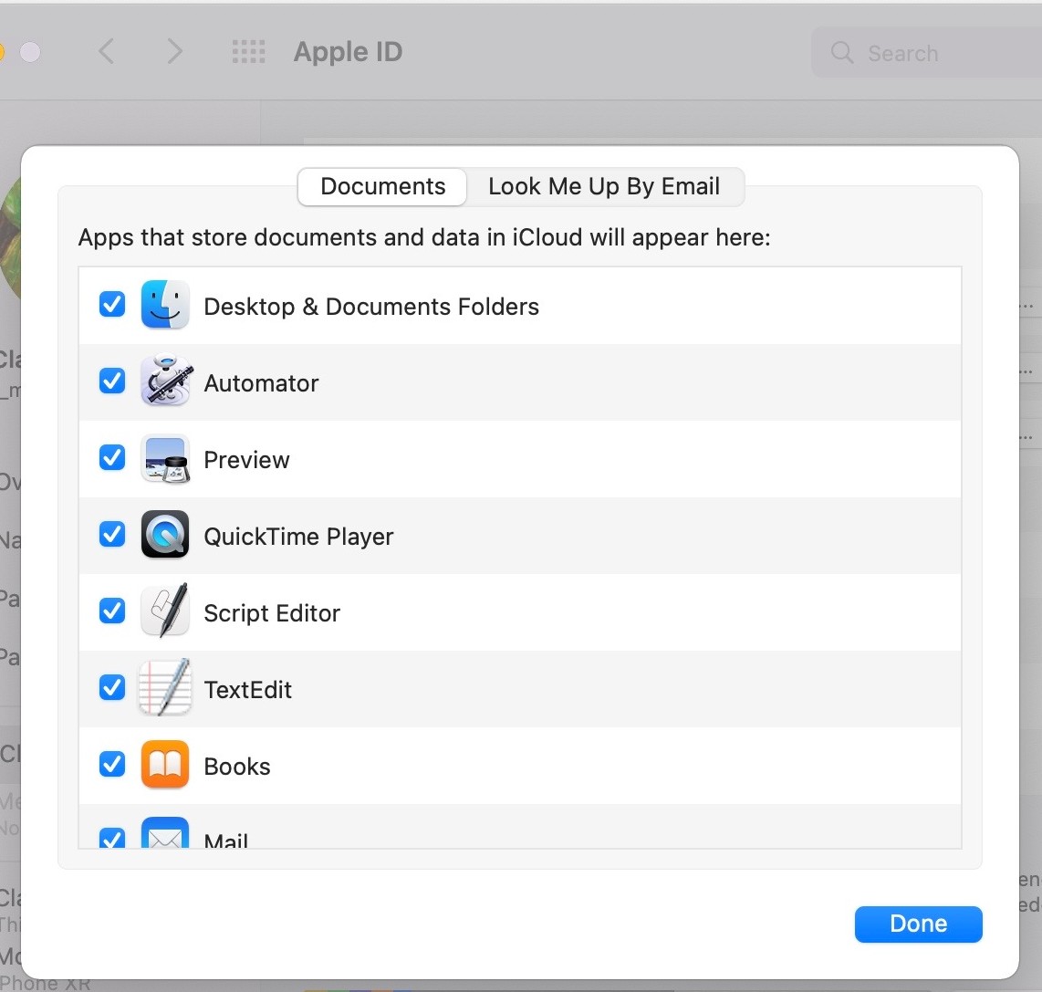Select the Script Editor label text
Screen dimensions: 1042x992
point(272,613)
